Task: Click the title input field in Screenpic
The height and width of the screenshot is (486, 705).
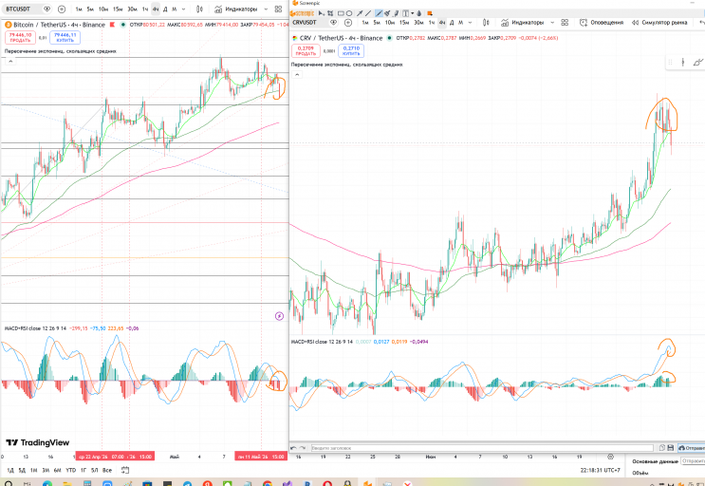Action: (x=482, y=448)
